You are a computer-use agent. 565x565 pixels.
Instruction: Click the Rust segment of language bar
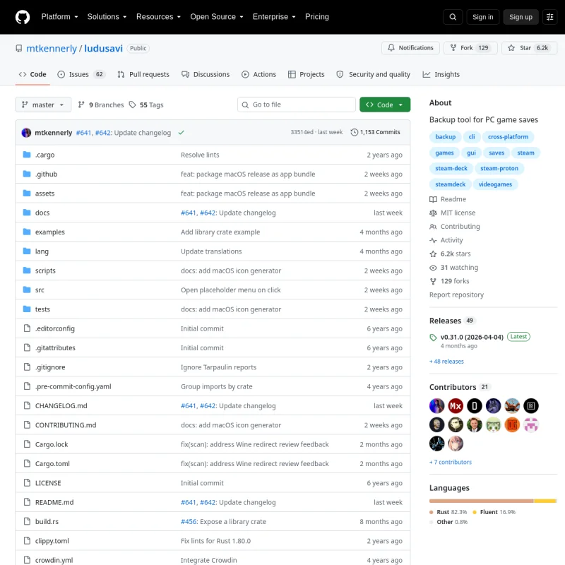(482, 501)
